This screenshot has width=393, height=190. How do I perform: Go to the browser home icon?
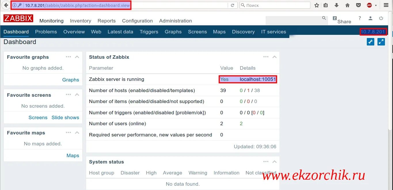tap(348, 5)
